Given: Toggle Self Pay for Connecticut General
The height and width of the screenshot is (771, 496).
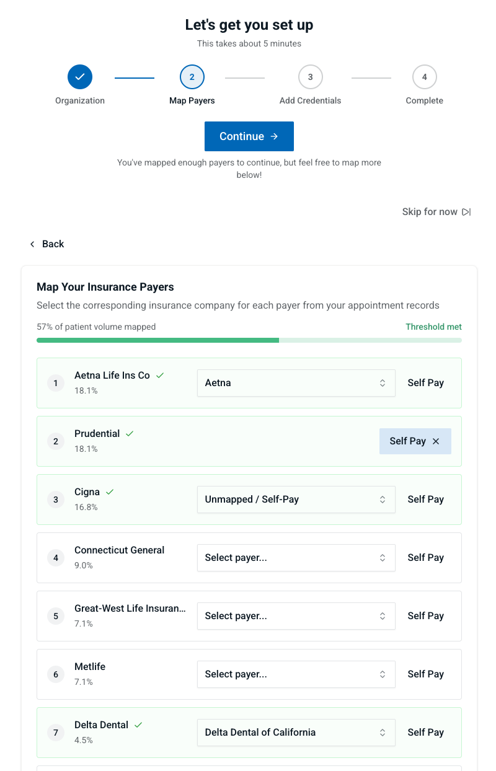Looking at the screenshot, I should 425,558.
